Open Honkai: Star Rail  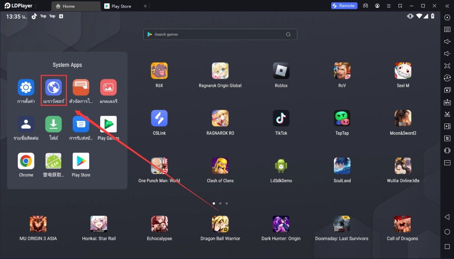click(99, 224)
